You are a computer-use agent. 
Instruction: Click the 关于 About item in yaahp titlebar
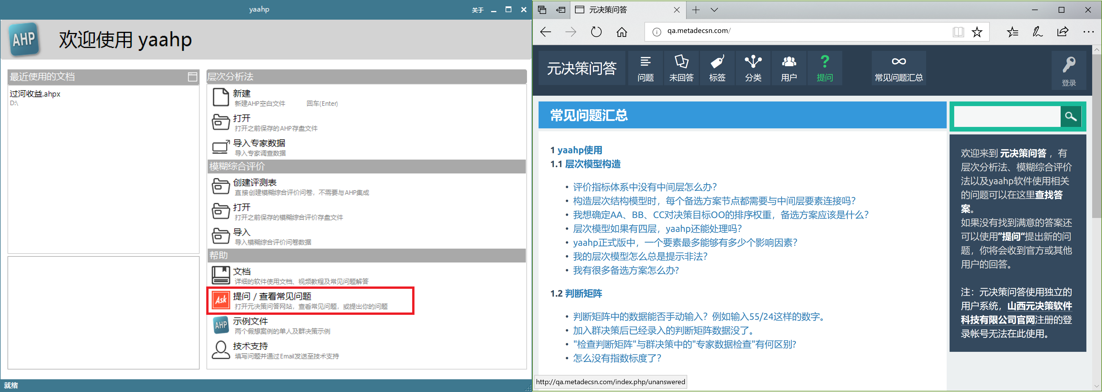pyautogui.click(x=478, y=10)
